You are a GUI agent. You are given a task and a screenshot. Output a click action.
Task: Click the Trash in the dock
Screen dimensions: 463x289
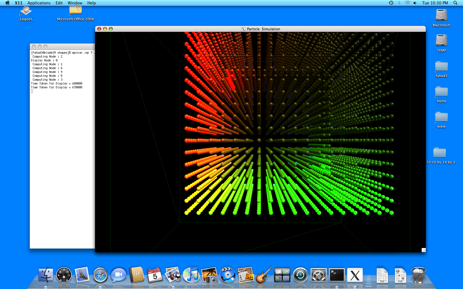418,275
